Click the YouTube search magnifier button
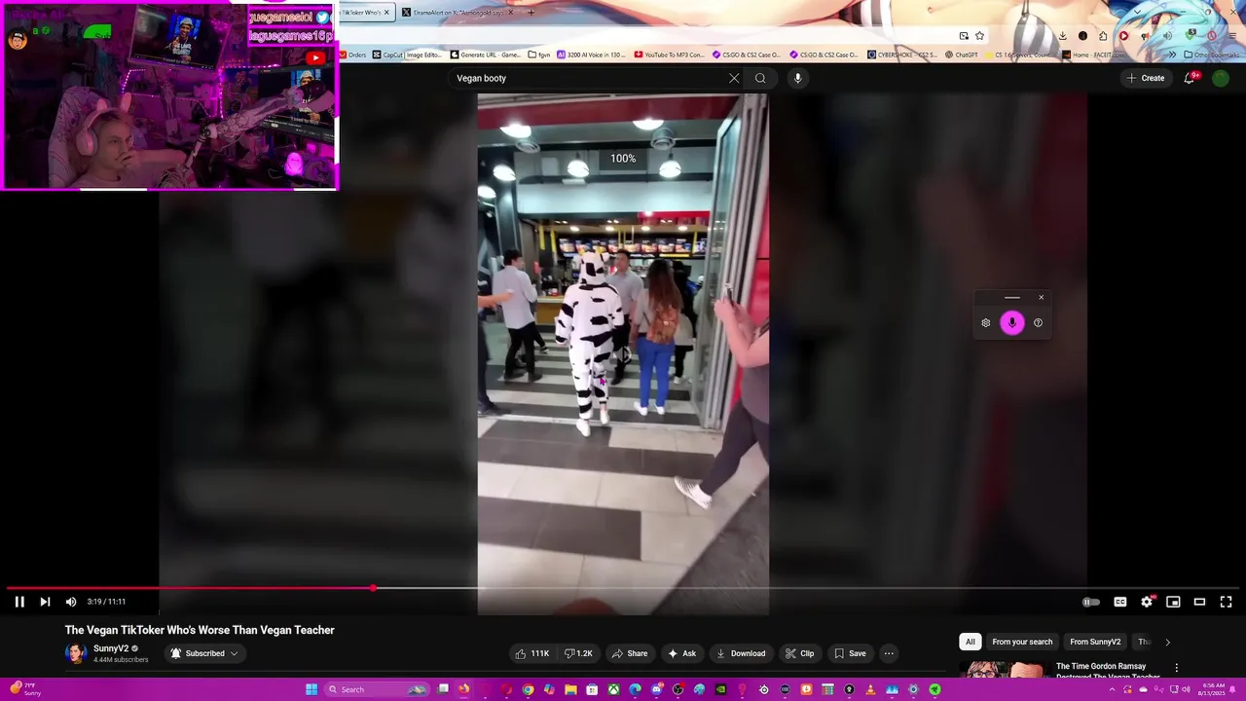This screenshot has height=701, width=1246. pos(760,78)
